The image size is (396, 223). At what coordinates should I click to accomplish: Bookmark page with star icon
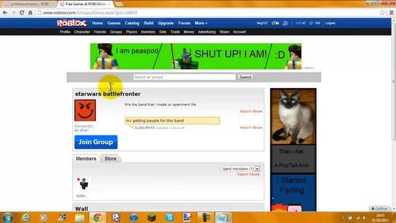pos(382,12)
